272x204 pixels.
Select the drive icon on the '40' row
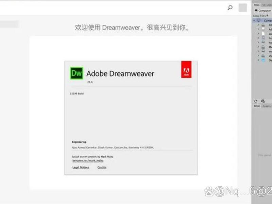(263, 25)
